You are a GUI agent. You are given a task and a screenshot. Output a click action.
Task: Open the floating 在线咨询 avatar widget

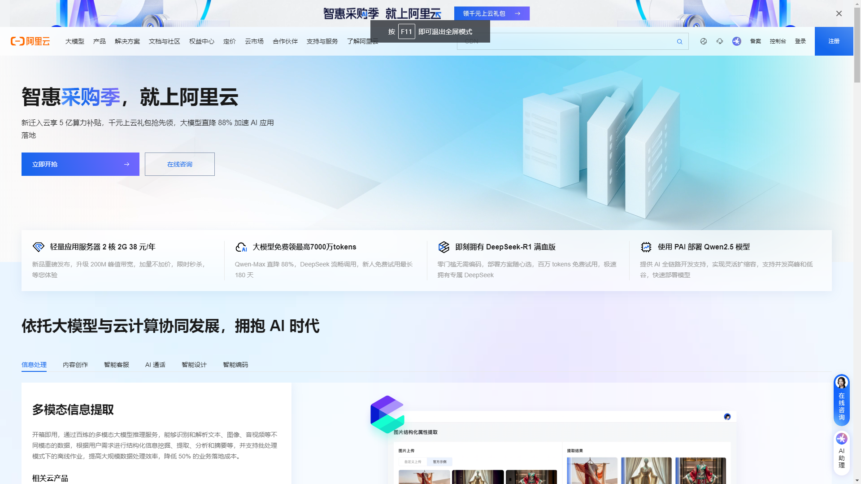pos(841,400)
